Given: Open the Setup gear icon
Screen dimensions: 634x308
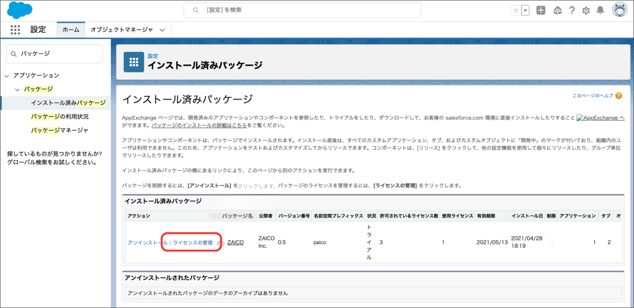Looking at the screenshot, I should coord(586,10).
